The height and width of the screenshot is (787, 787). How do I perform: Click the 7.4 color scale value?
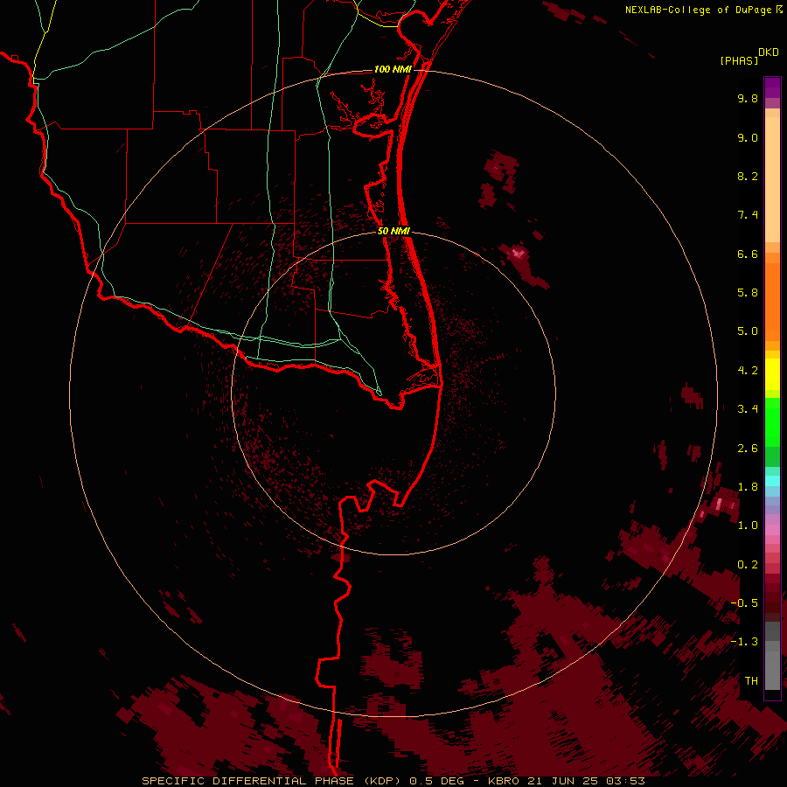click(748, 215)
